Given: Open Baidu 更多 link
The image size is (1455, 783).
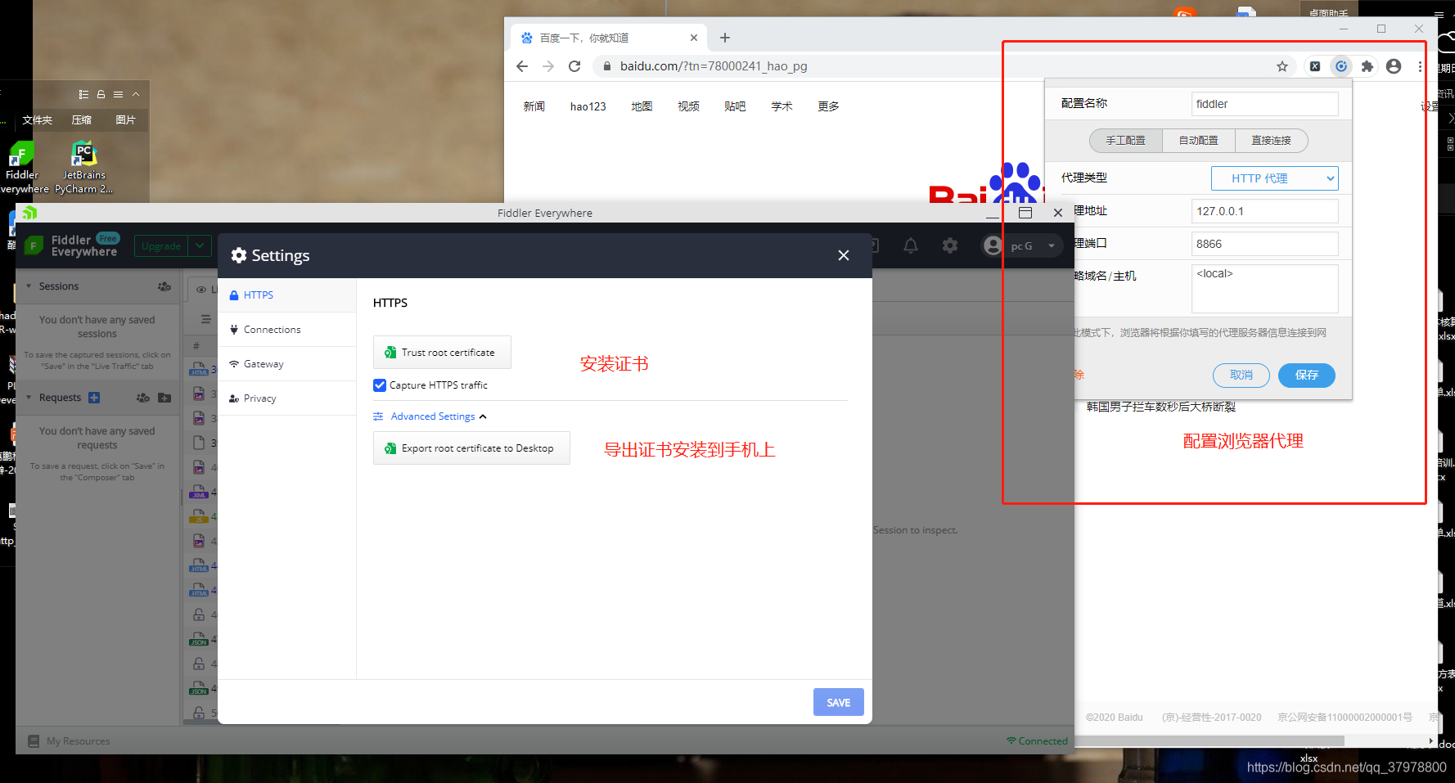Looking at the screenshot, I should [x=829, y=106].
